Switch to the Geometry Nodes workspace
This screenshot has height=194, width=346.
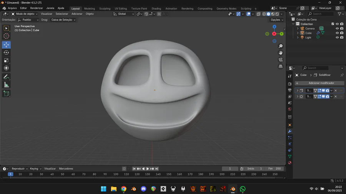click(x=226, y=8)
